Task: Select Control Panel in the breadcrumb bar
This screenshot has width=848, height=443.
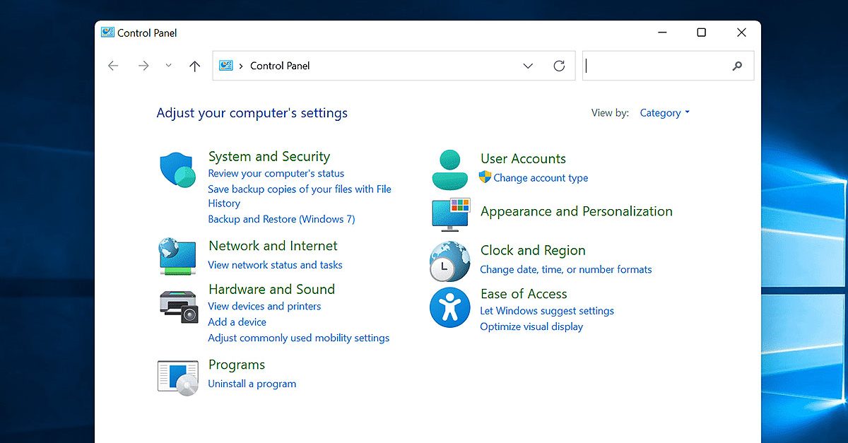Action: (x=280, y=65)
